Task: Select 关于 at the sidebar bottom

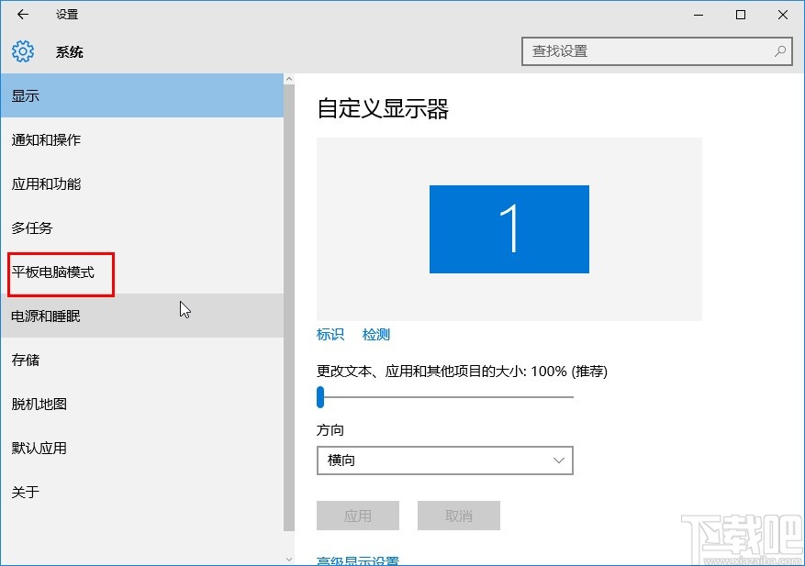Action: coord(25,492)
